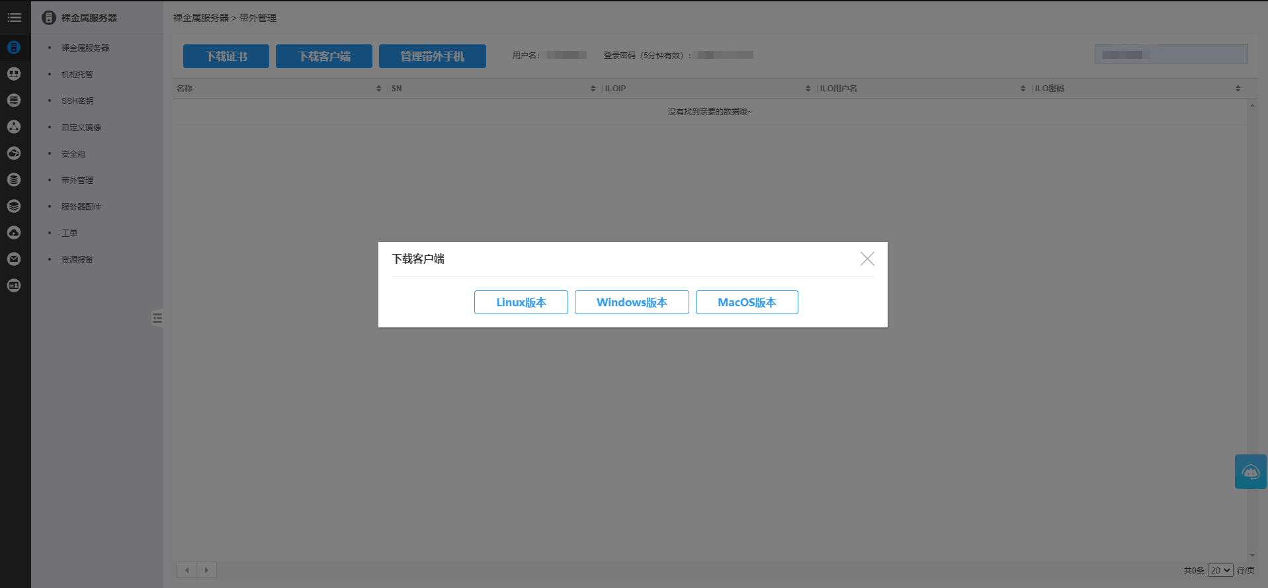Close the 下载客户端 dialog
The image size is (1268, 588).
[866, 259]
